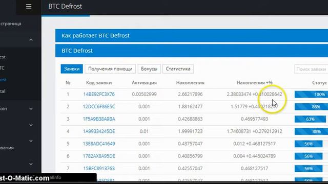
Task: Click the Накопления column header
Action: [x=190, y=83]
